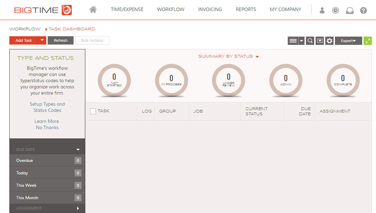Click the Task Dashboard breadcrumb
The image size is (376, 213).
click(x=71, y=29)
